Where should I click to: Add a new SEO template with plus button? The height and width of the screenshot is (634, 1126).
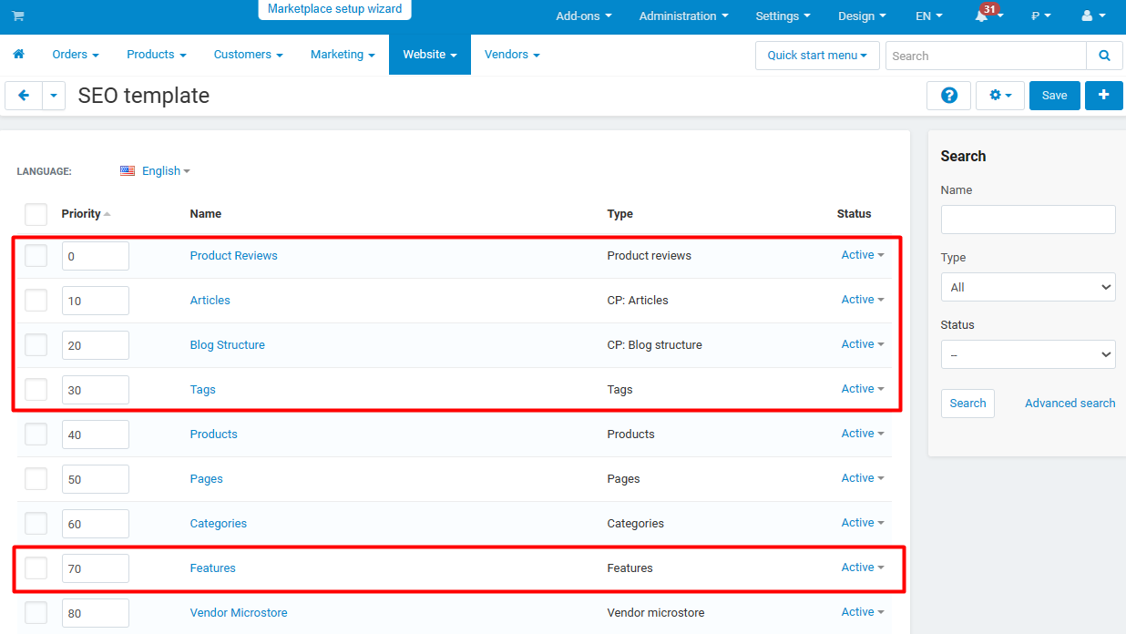click(x=1104, y=96)
